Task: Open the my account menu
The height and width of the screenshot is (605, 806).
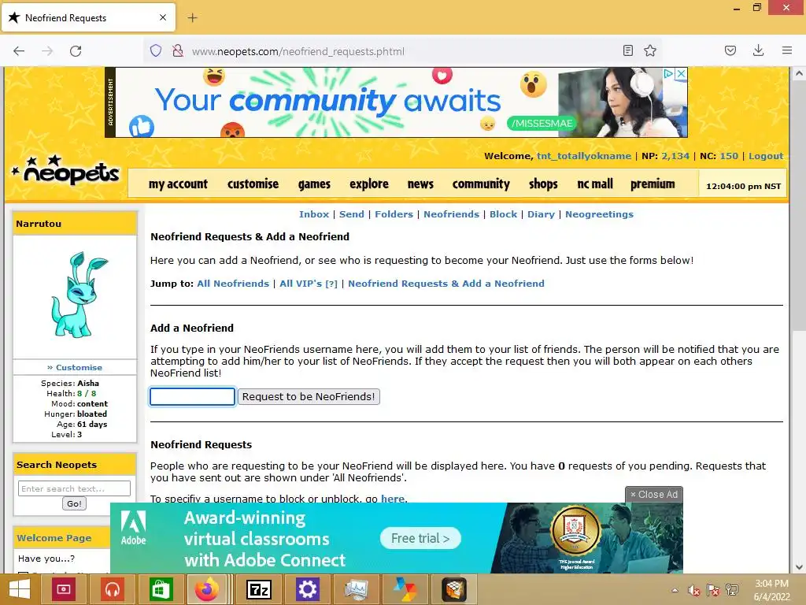Action: [178, 184]
